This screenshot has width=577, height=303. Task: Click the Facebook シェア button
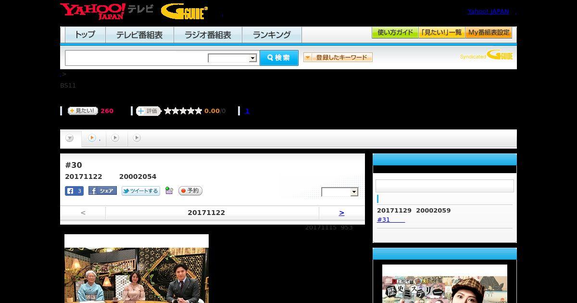click(102, 191)
